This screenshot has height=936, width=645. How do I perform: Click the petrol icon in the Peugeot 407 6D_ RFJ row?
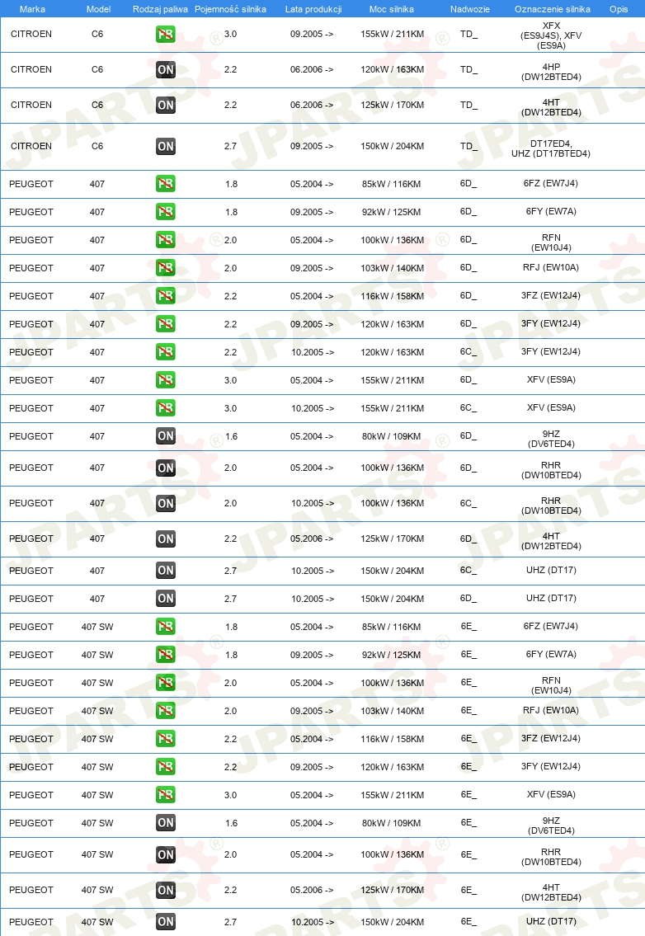click(166, 268)
